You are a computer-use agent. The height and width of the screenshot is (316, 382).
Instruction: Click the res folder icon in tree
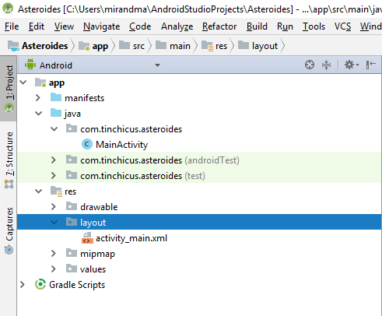click(x=56, y=191)
